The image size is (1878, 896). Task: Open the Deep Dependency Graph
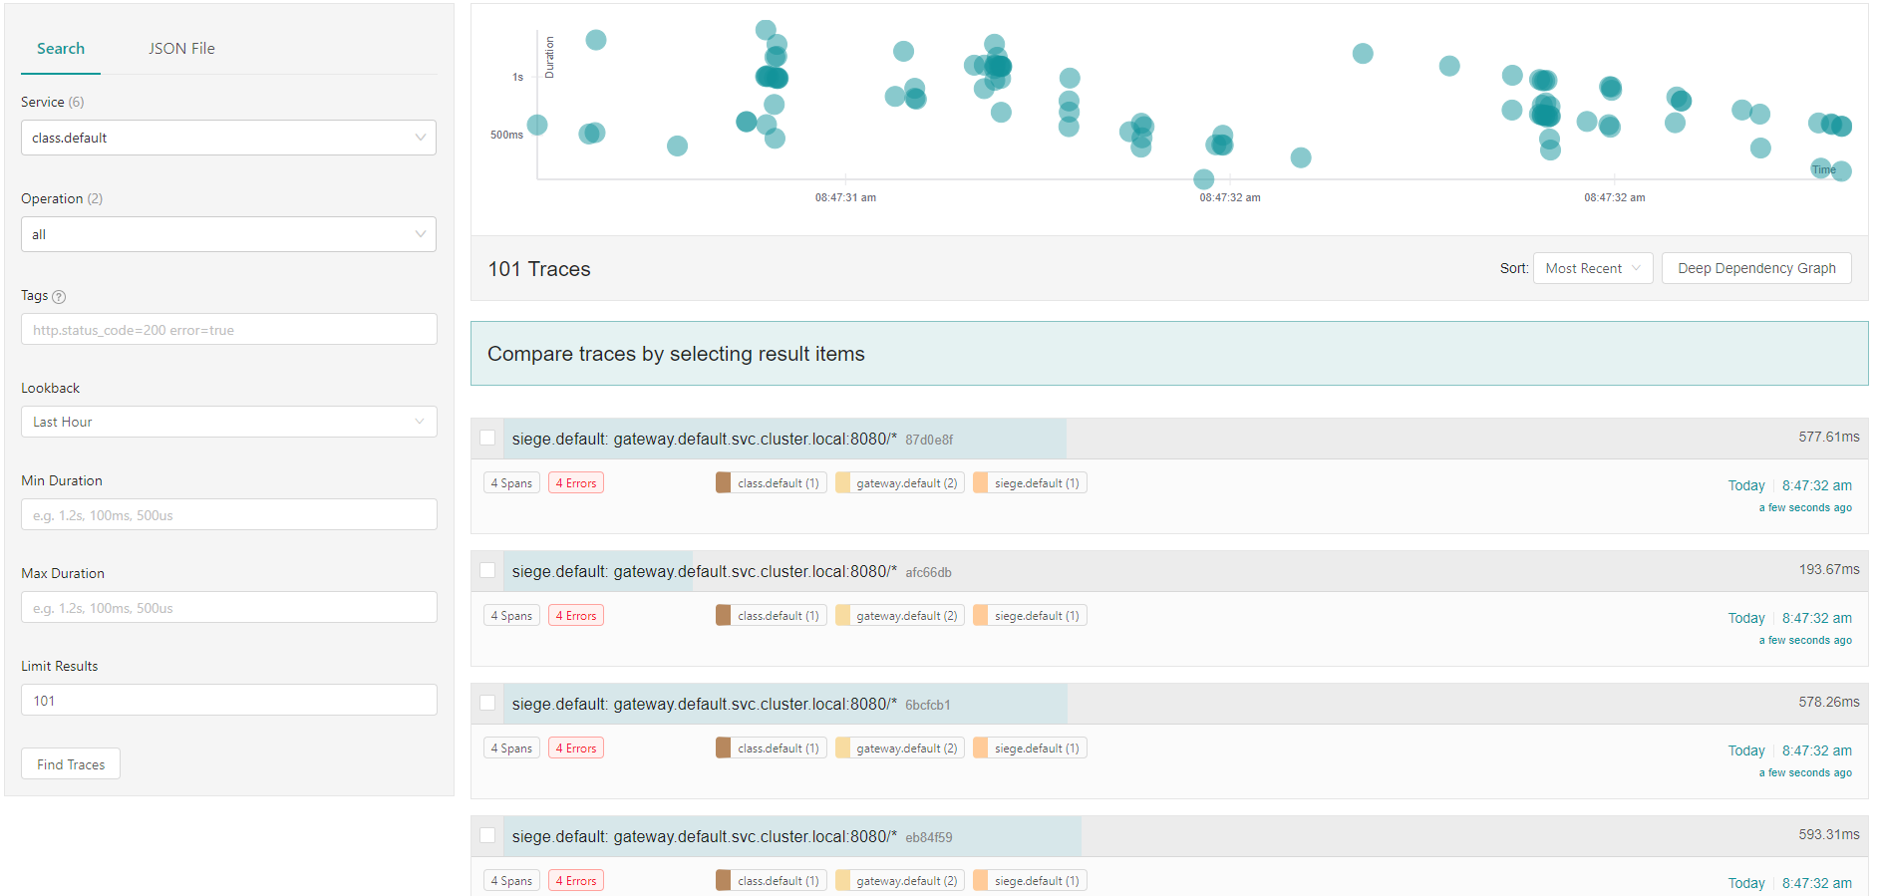[x=1755, y=267]
